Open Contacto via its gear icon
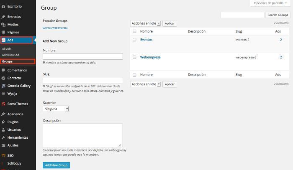This screenshot has width=293, height=170. point(3,78)
